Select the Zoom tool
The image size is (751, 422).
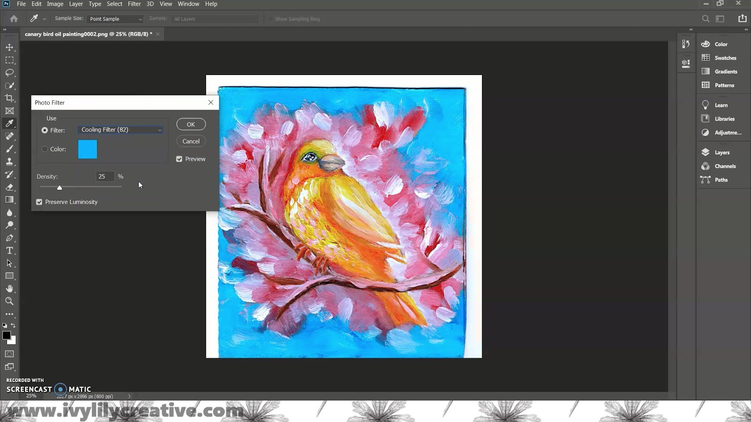(x=9, y=301)
